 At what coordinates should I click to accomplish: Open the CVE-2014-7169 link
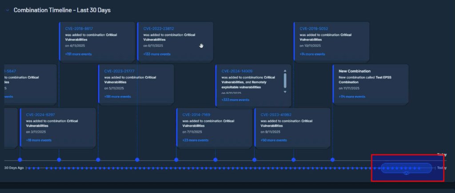pos(197,114)
